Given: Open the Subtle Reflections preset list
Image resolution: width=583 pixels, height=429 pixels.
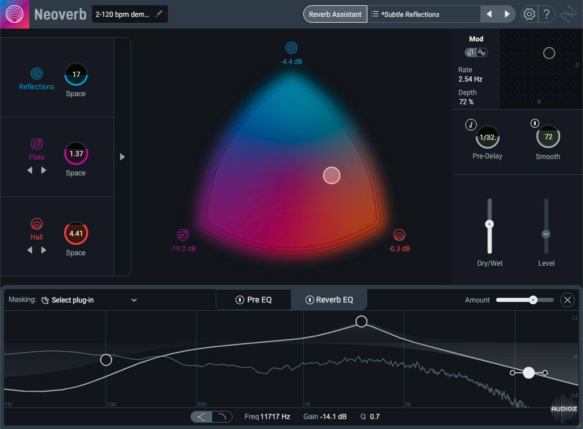Looking at the screenshot, I should [x=424, y=14].
